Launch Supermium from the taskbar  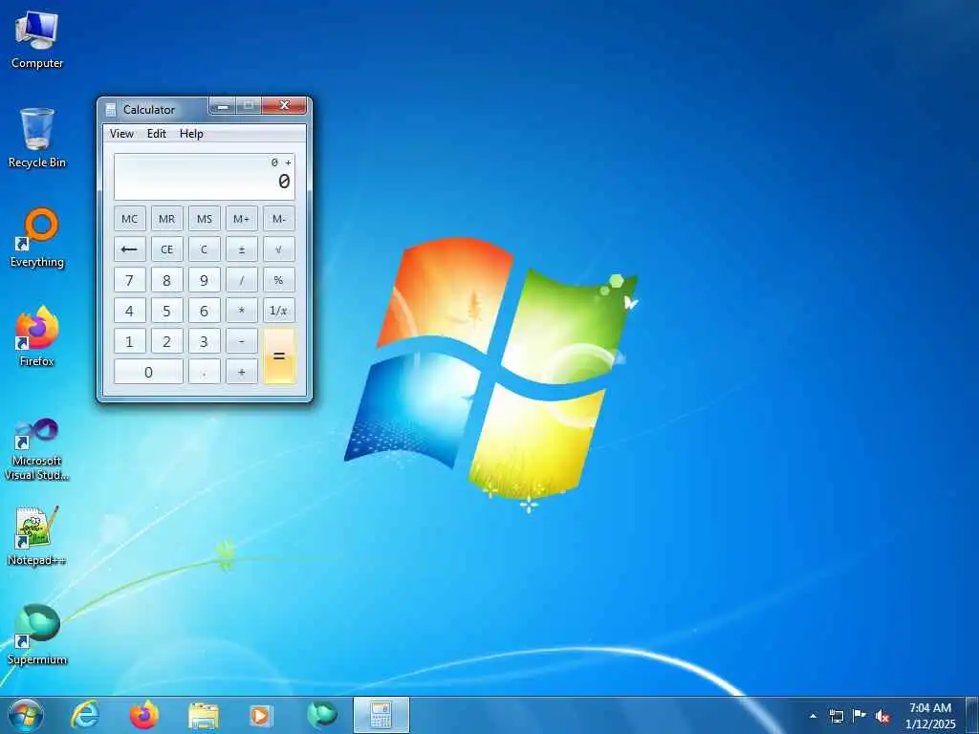[322, 715]
